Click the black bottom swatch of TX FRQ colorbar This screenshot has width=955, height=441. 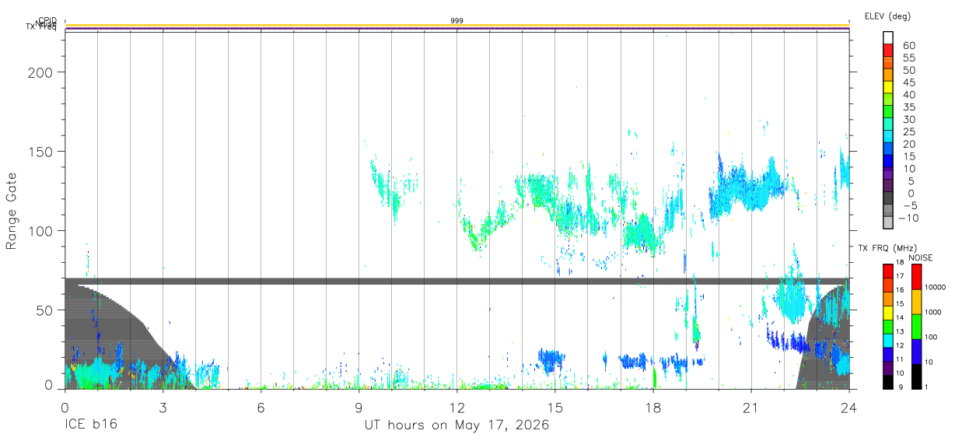(888, 381)
